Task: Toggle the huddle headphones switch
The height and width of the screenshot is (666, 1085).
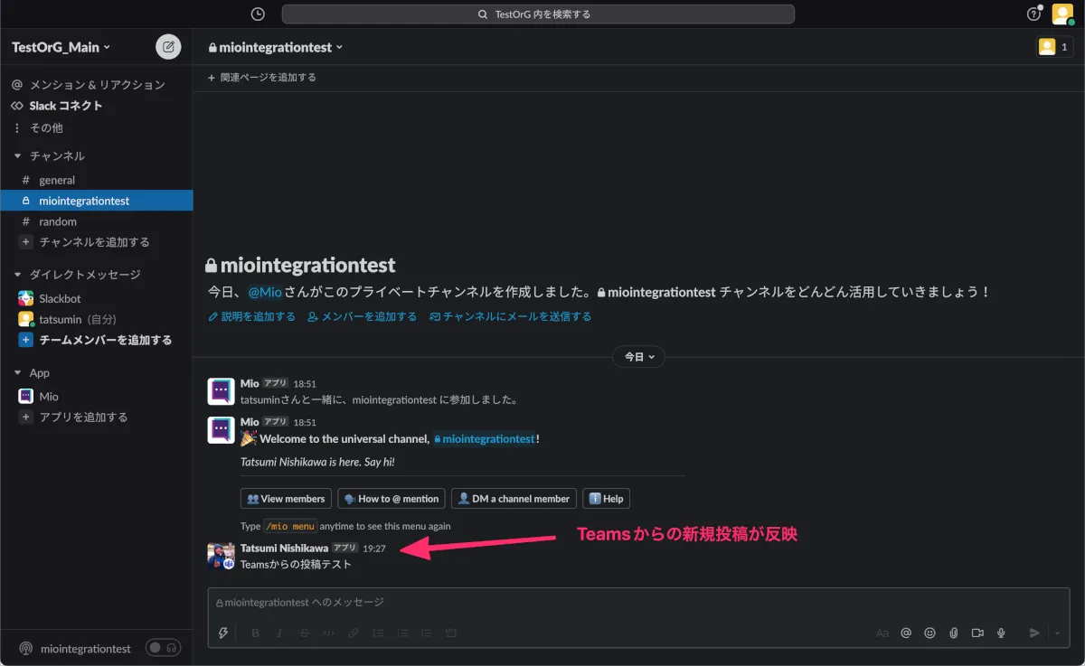Action: 164,648
